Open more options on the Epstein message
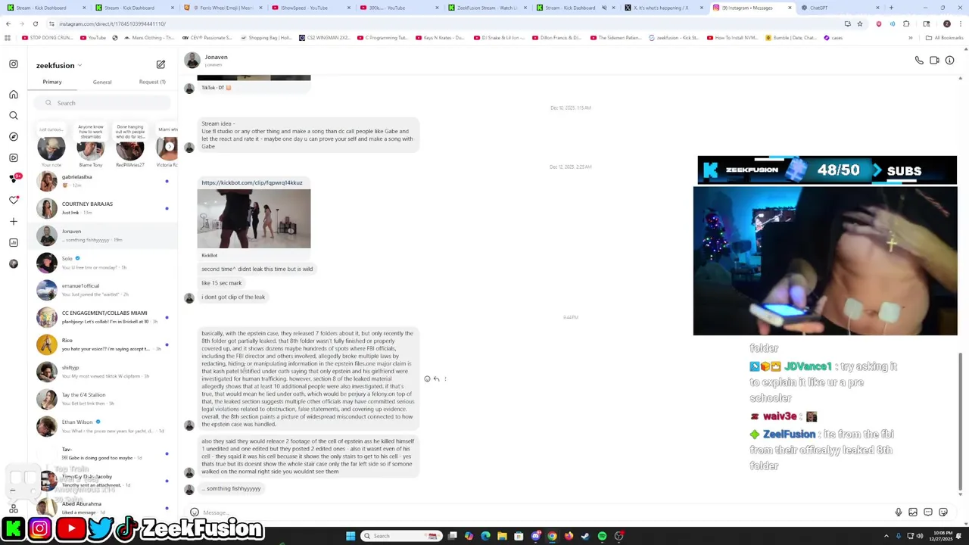969x545 pixels. pyautogui.click(x=445, y=379)
